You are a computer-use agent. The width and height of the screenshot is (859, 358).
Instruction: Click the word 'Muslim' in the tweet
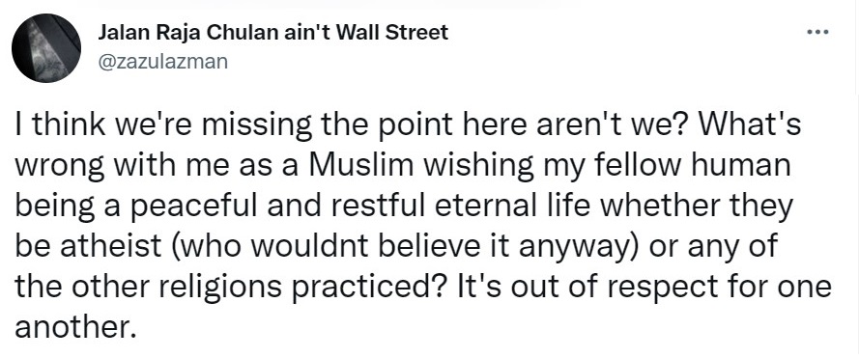(358, 166)
